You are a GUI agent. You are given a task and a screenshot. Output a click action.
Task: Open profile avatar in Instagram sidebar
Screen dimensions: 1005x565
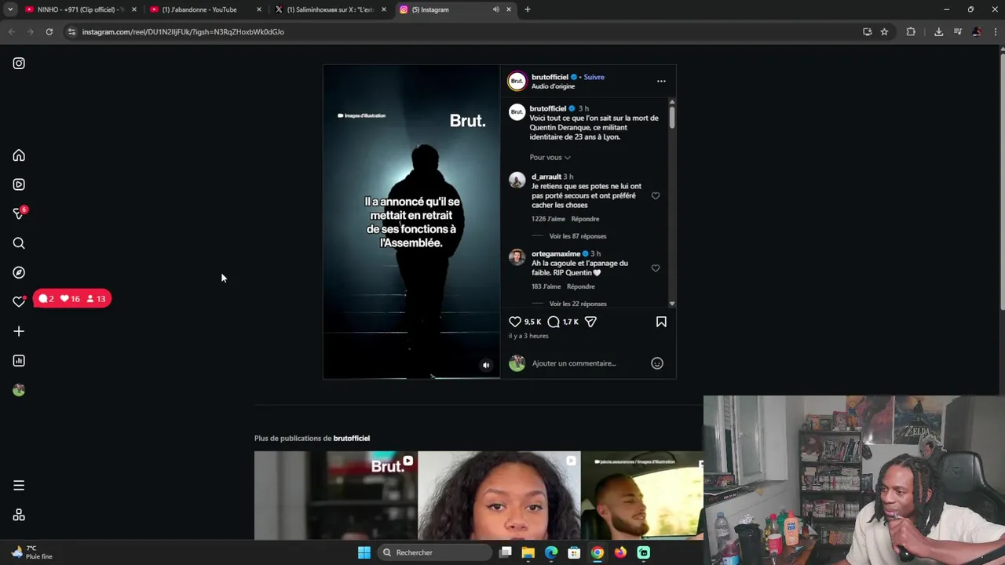(x=19, y=390)
